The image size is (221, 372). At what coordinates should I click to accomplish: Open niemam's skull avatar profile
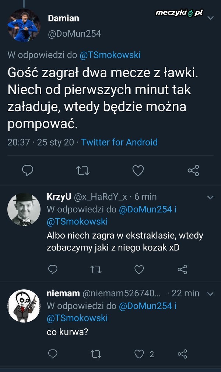tap(24, 306)
